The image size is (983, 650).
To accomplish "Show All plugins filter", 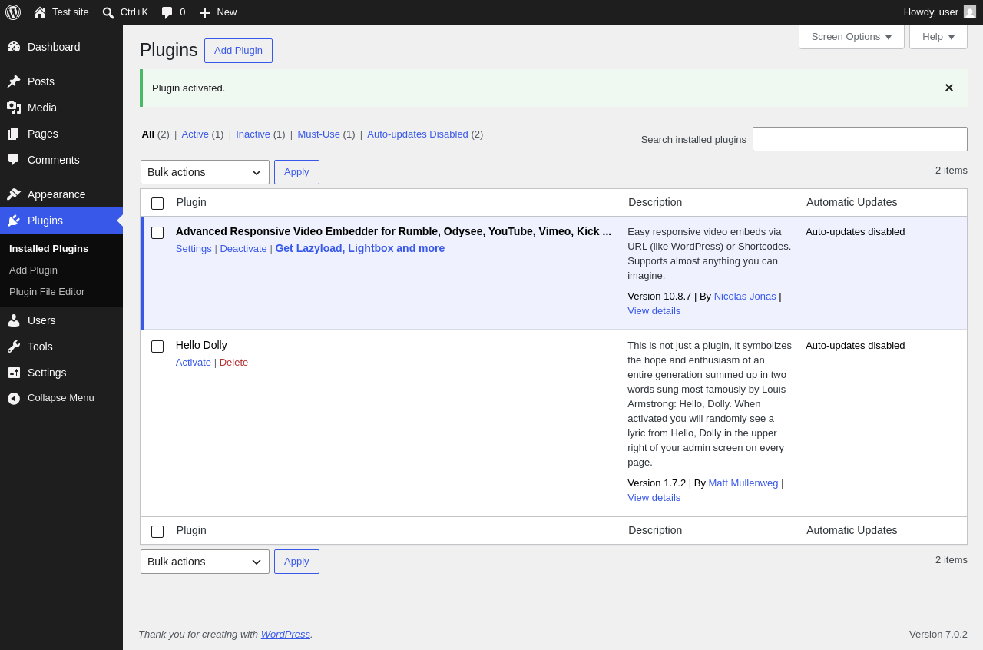I will pos(148,134).
